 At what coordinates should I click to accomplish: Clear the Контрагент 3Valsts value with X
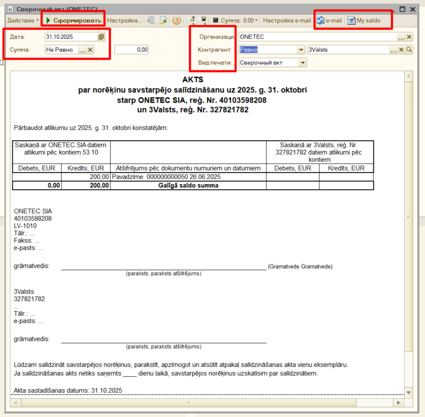[x=401, y=50]
